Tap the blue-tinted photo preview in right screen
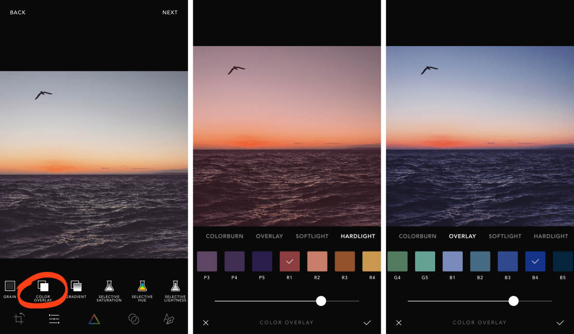 480,136
